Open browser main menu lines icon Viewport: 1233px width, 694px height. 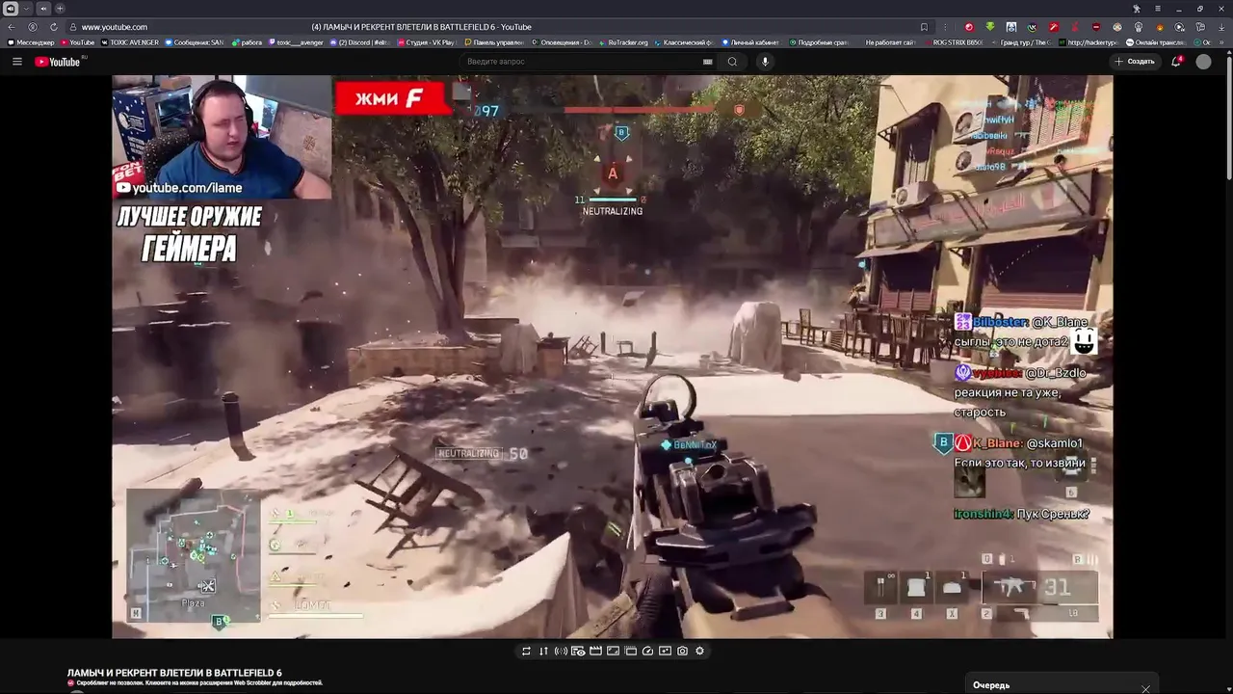tap(1158, 9)
